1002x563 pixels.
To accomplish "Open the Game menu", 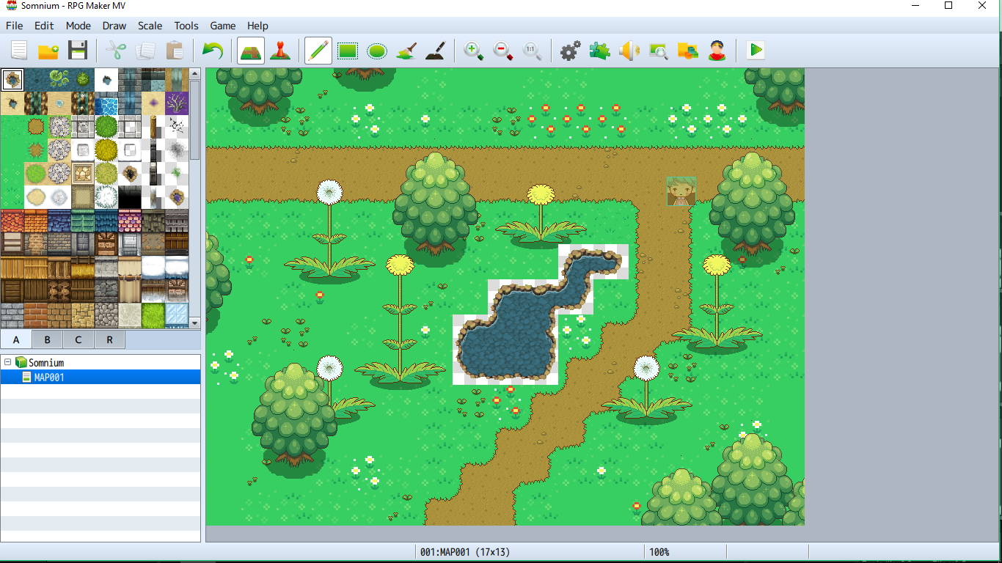I will pos(223,26).
